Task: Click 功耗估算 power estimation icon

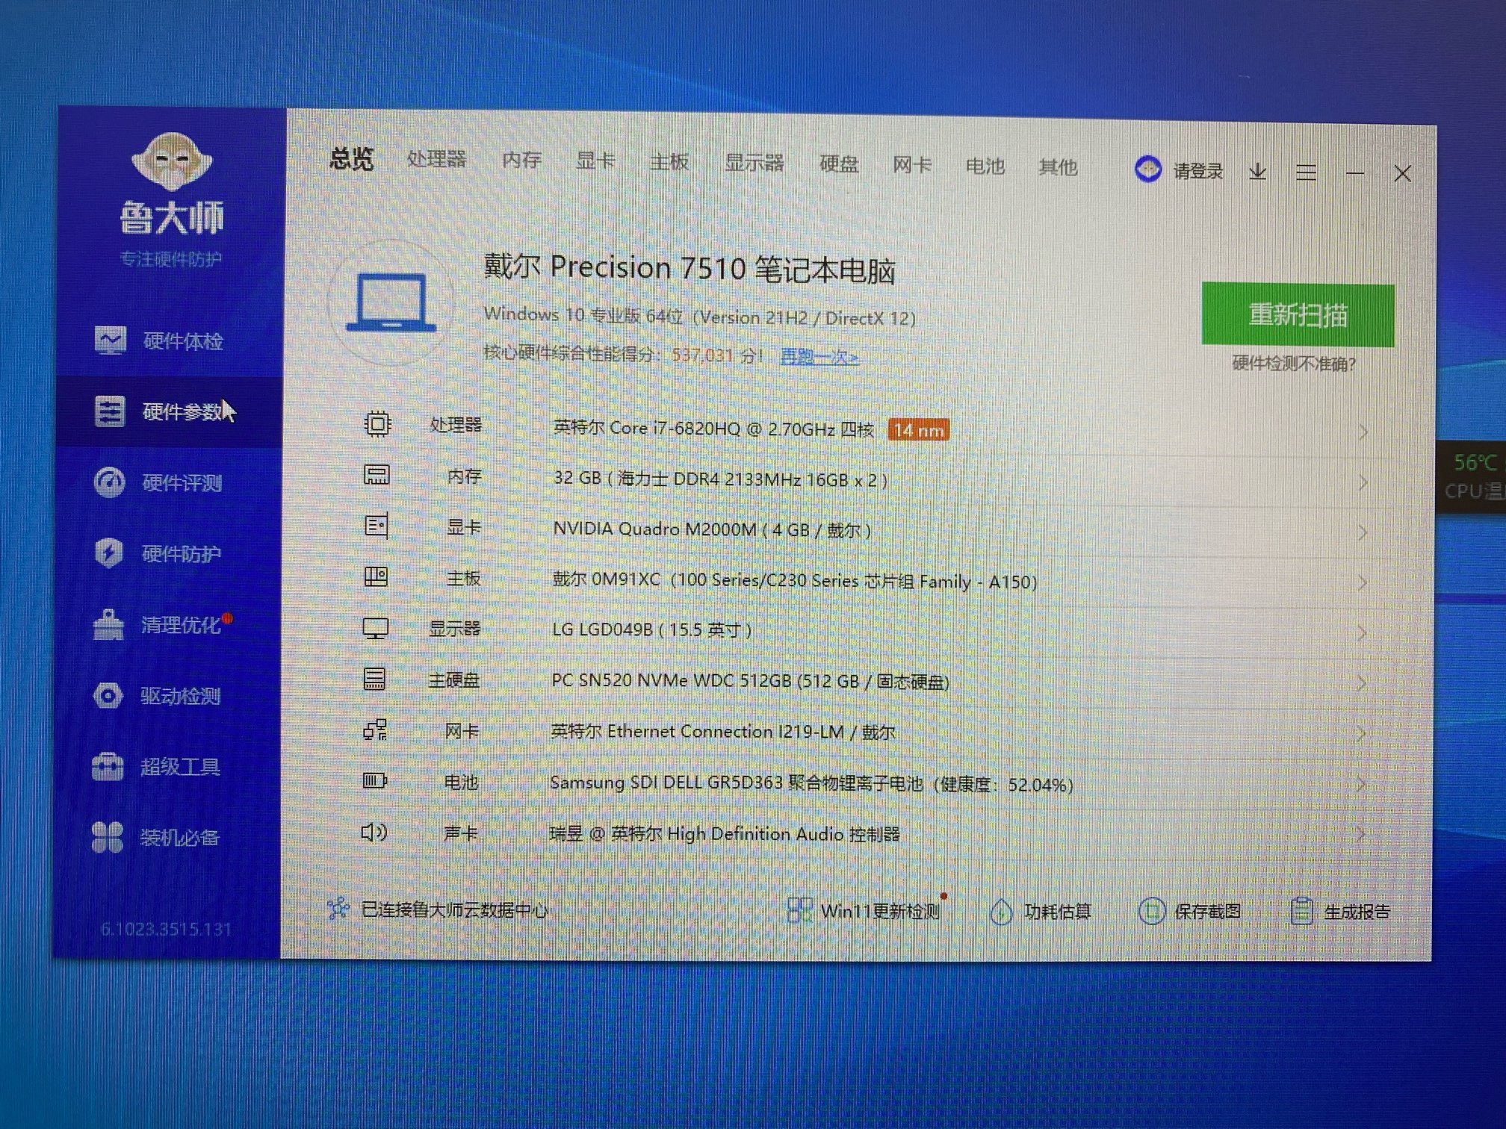Action: (x=1001, y=911)
